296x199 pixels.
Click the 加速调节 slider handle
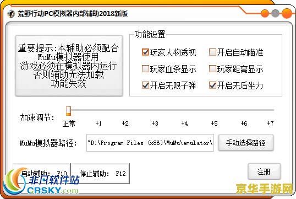(x=68, y=111)
